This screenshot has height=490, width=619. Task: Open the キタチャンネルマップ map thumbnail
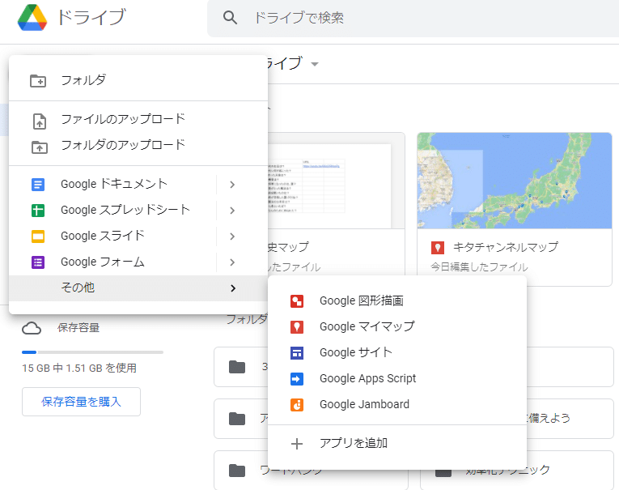pos(515,181)
